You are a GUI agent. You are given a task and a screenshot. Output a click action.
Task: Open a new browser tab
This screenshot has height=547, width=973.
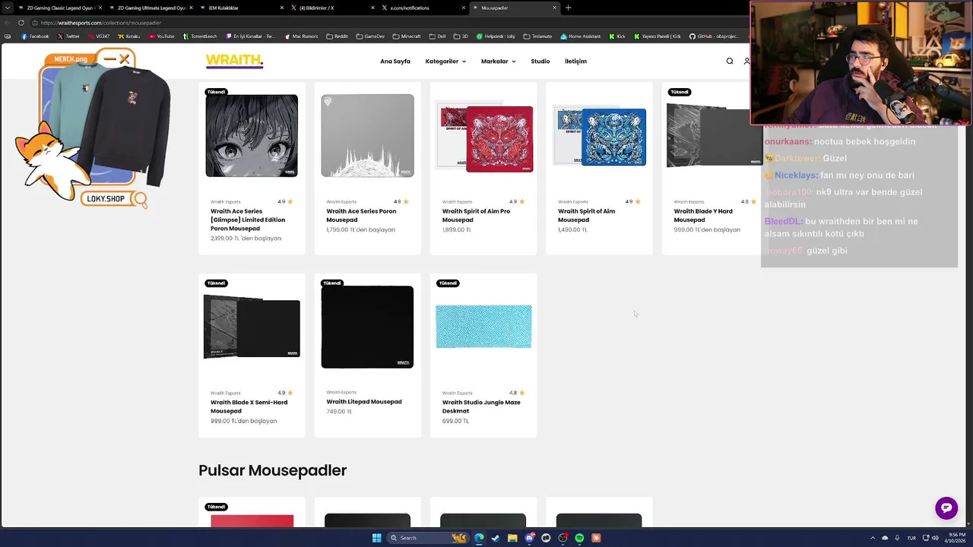[x=568, y=8]
